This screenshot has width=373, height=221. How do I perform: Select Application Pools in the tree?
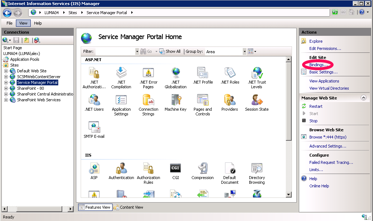tap(25, 59)
